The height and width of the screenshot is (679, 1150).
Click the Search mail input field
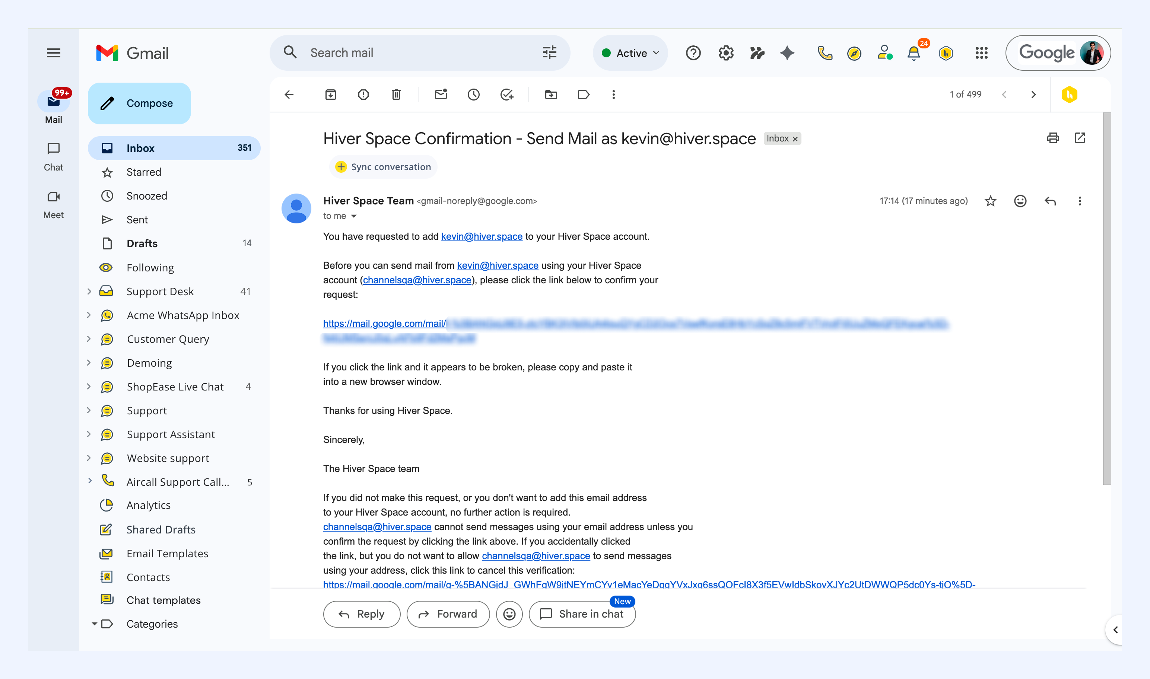point(420,53)
